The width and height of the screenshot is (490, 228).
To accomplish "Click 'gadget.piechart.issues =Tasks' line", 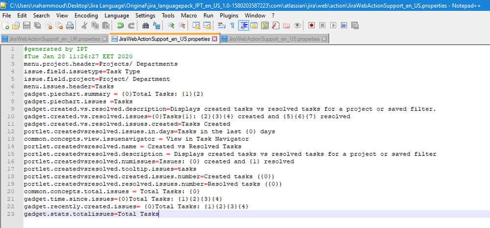I will pos(78,101).
